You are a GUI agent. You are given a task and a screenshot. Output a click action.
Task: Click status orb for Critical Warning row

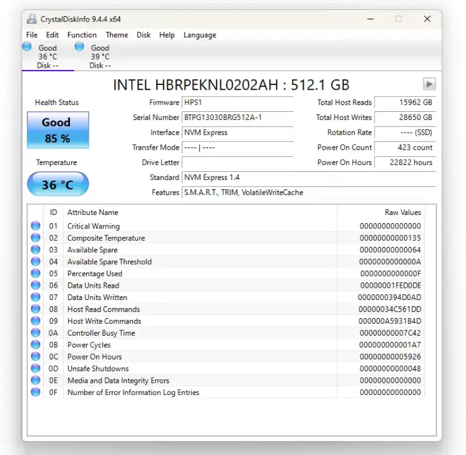[x=36, y=226]
